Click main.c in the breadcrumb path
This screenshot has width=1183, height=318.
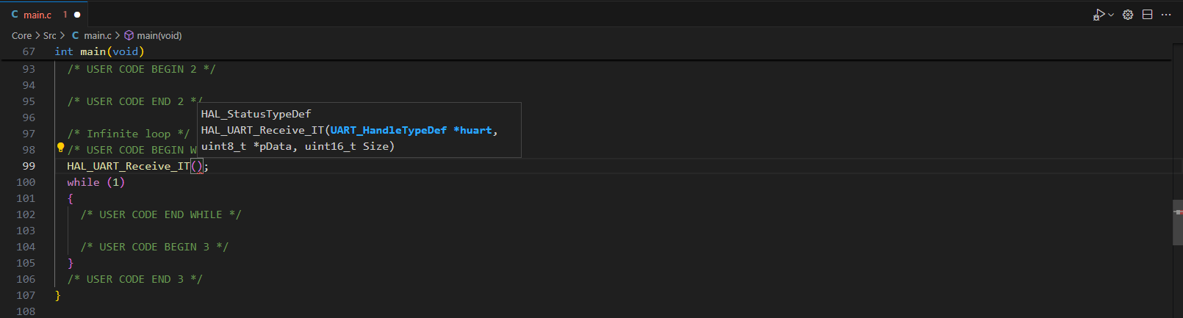98,35
